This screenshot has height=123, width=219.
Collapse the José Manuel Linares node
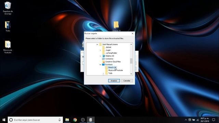pyautogui.click(x=97, y=44)
